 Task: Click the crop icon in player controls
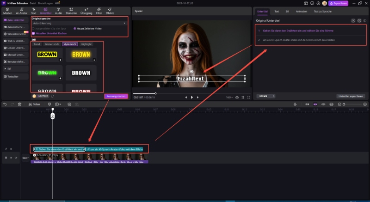(242, 98)
